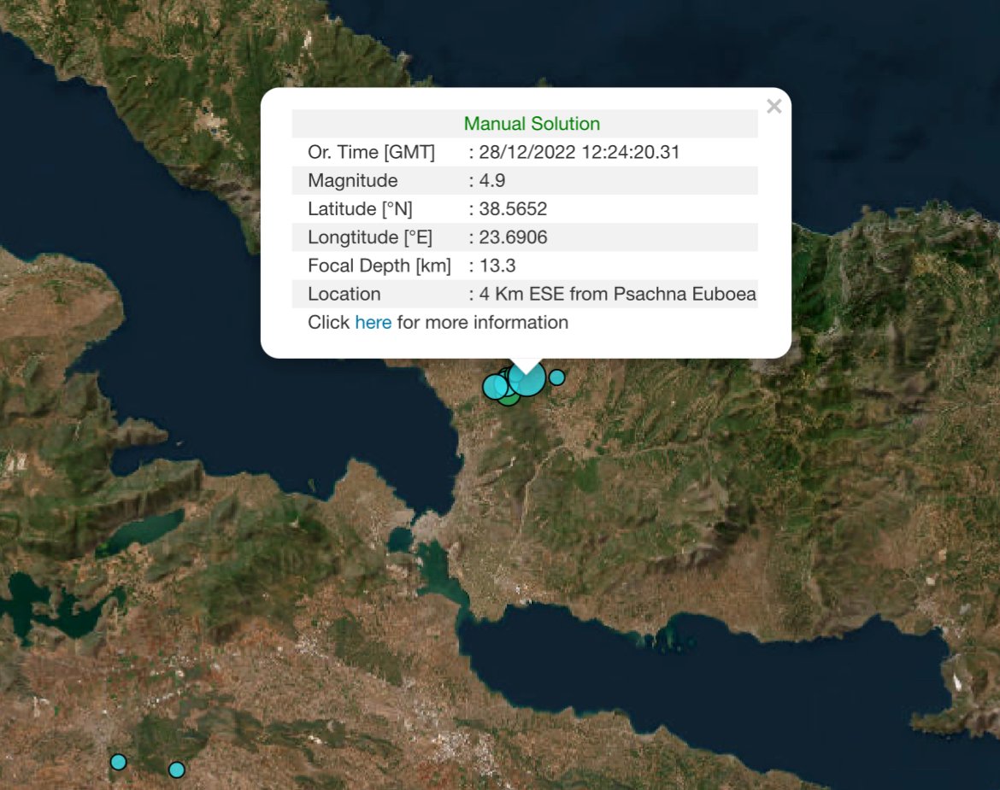Viewport: 1000px width, 790px height.
Task: Select the medium cyan marker left of the cluster
Action: point(495,387)
